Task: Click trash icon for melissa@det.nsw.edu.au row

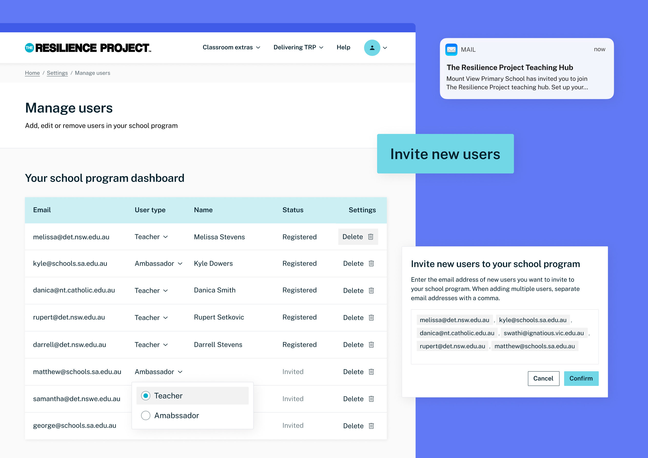Action: [x=371, y=237]
